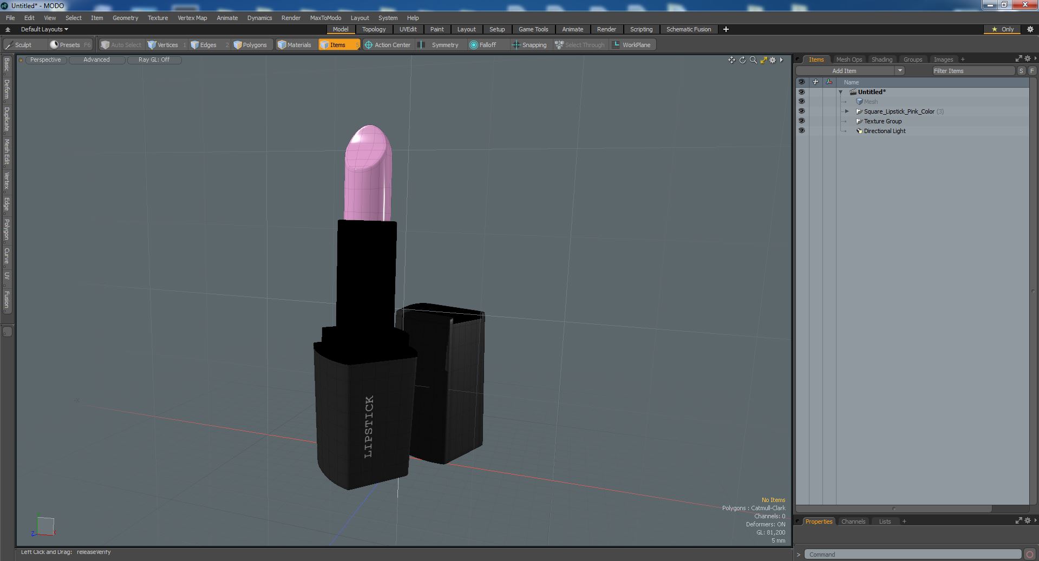Toggle the Only star button
Screen dimensions: 1039x561
click(1002, 29)
